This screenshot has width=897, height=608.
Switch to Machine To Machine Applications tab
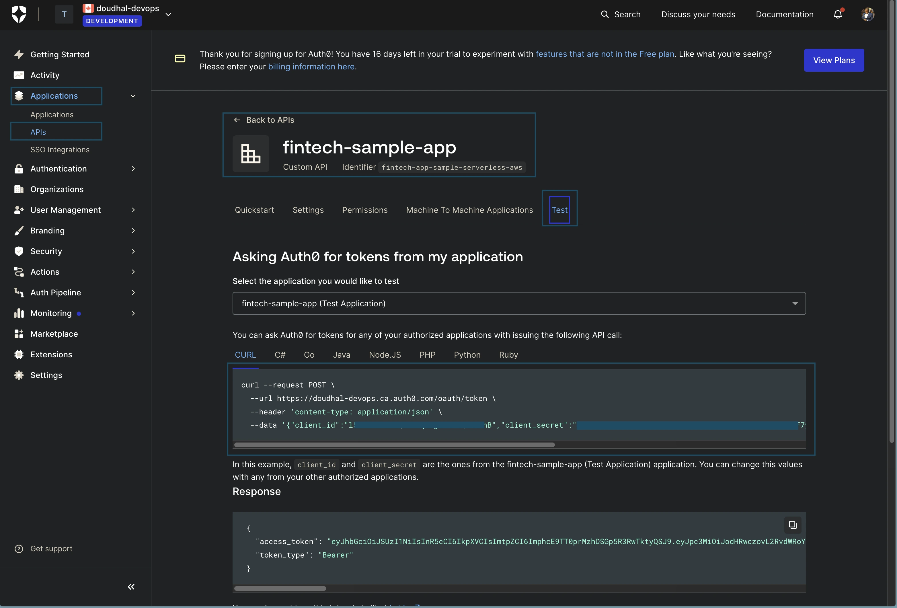coord(469,210)
